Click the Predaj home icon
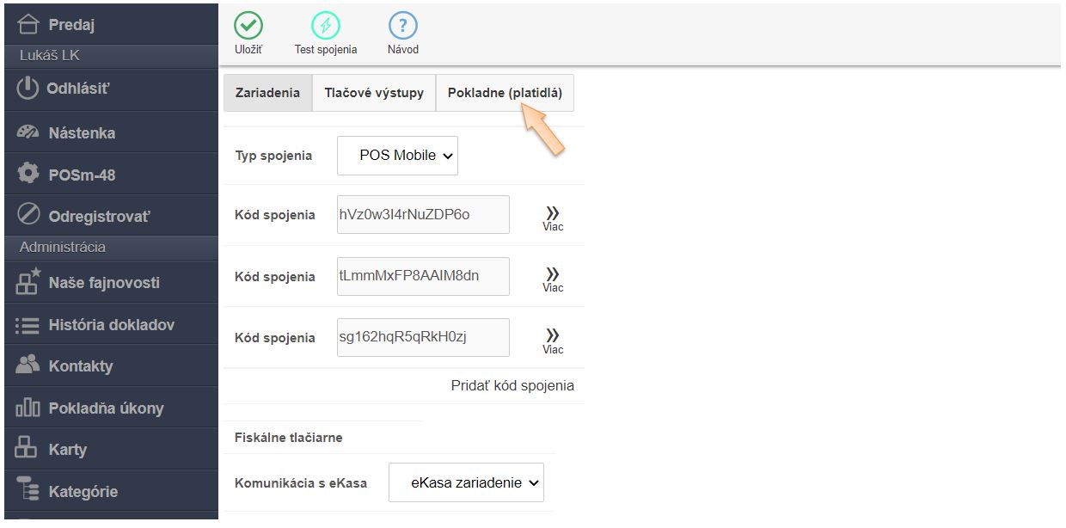 tap(28, 24)
